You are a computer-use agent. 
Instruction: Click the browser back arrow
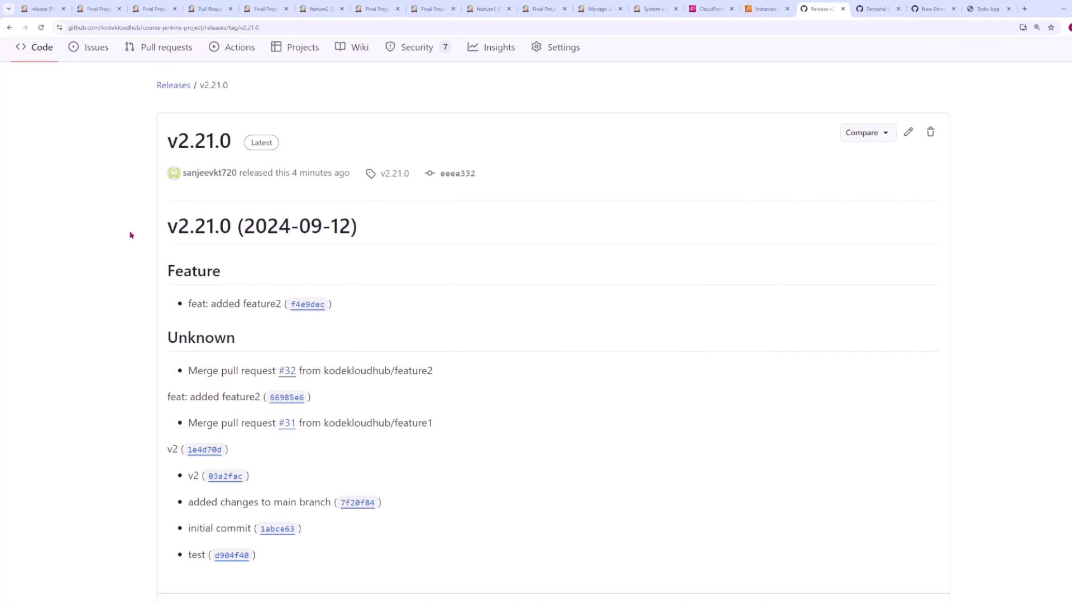point(9,27)
